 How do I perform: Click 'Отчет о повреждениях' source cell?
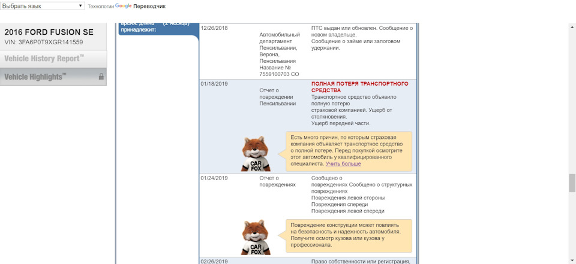tap(277, 181)
